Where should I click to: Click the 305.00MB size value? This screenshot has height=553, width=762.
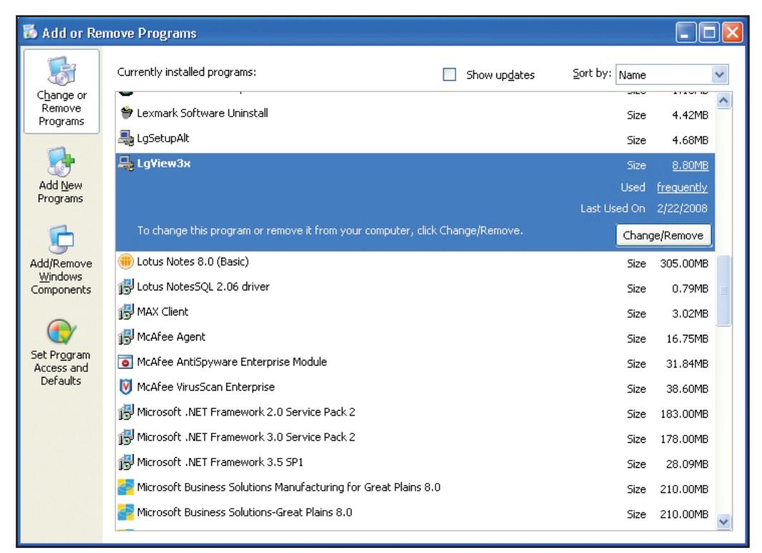[684, 264]
